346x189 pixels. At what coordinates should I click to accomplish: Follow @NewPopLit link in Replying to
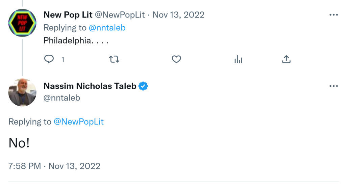point(79,122)
